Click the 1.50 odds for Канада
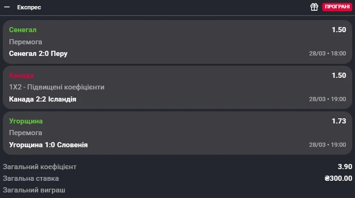The height and width of the screenshot is (198, 355). tap(339, 75)
